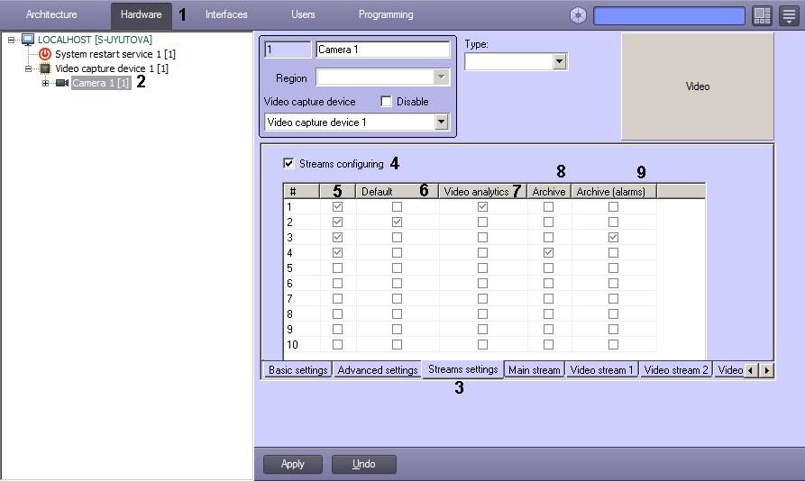The width and height of the screenshot is (805, 481).
Task: Open the layout grid icon in top bar
Action: (x=763, y=15)
